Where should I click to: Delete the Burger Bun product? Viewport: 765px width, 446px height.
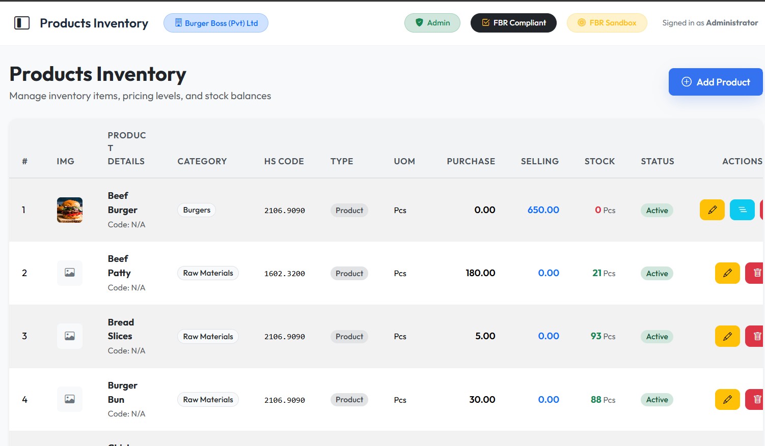pos(755,400)
